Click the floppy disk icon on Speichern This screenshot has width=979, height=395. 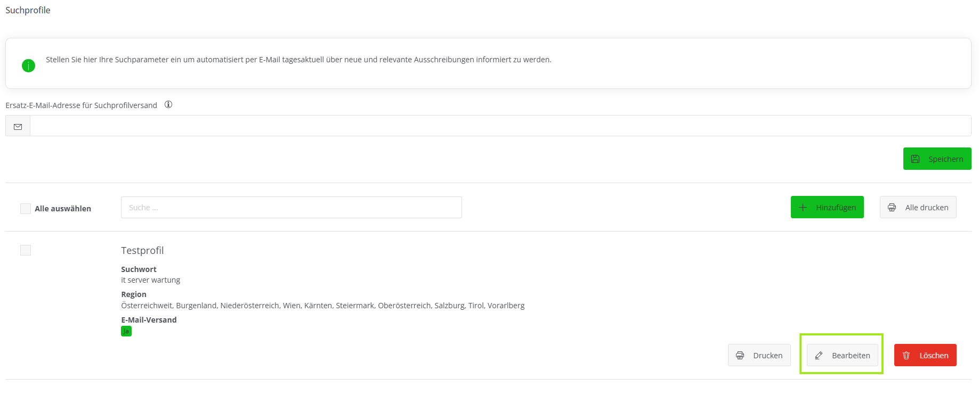click(916, 159)
